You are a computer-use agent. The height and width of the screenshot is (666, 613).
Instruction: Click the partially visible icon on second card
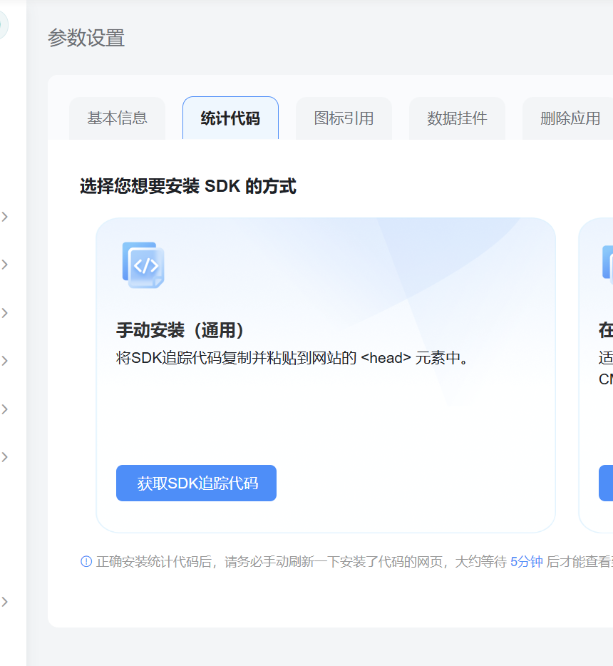607,262
